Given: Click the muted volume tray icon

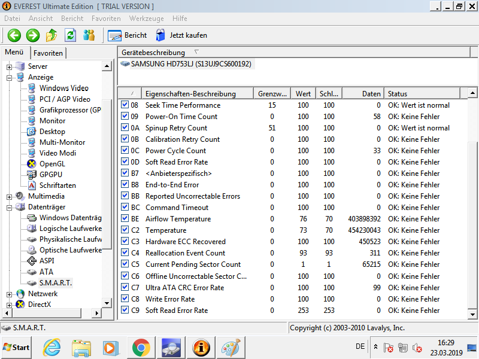Looking at the screenshot, I should pyautogui.click(x=417, y=348).
